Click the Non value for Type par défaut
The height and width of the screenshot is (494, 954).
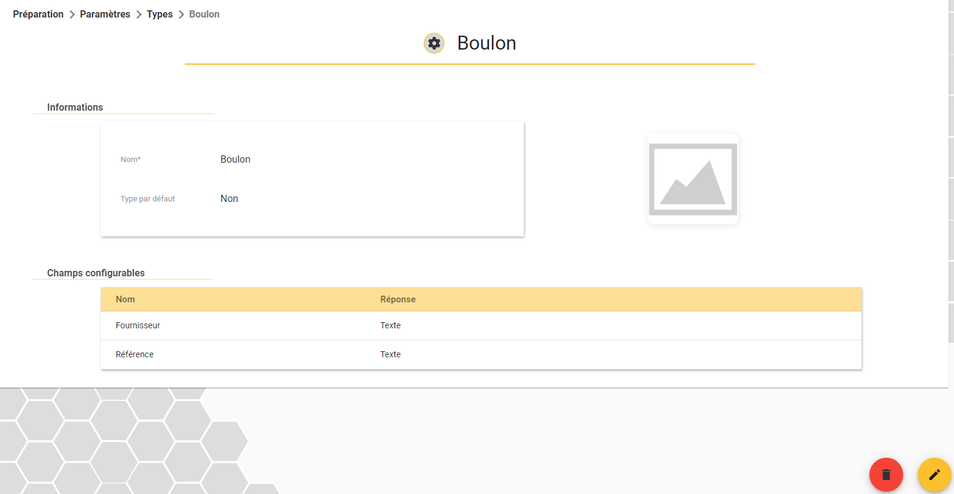point(229,198)
